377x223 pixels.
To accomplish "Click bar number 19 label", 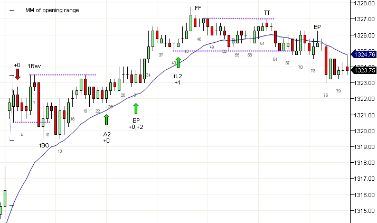I will 85,111.
